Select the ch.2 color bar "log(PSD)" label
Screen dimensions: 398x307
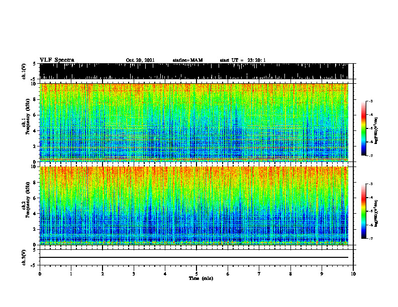(x=376, y=213)
